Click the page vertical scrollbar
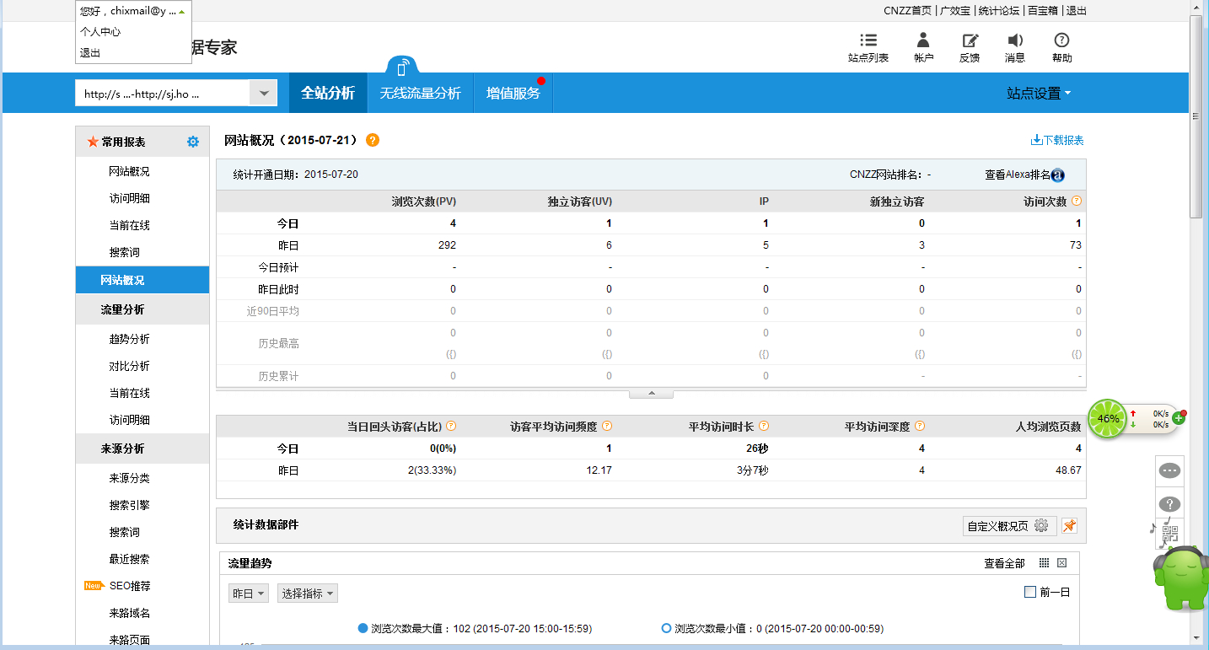 (x=1196, y=118)
